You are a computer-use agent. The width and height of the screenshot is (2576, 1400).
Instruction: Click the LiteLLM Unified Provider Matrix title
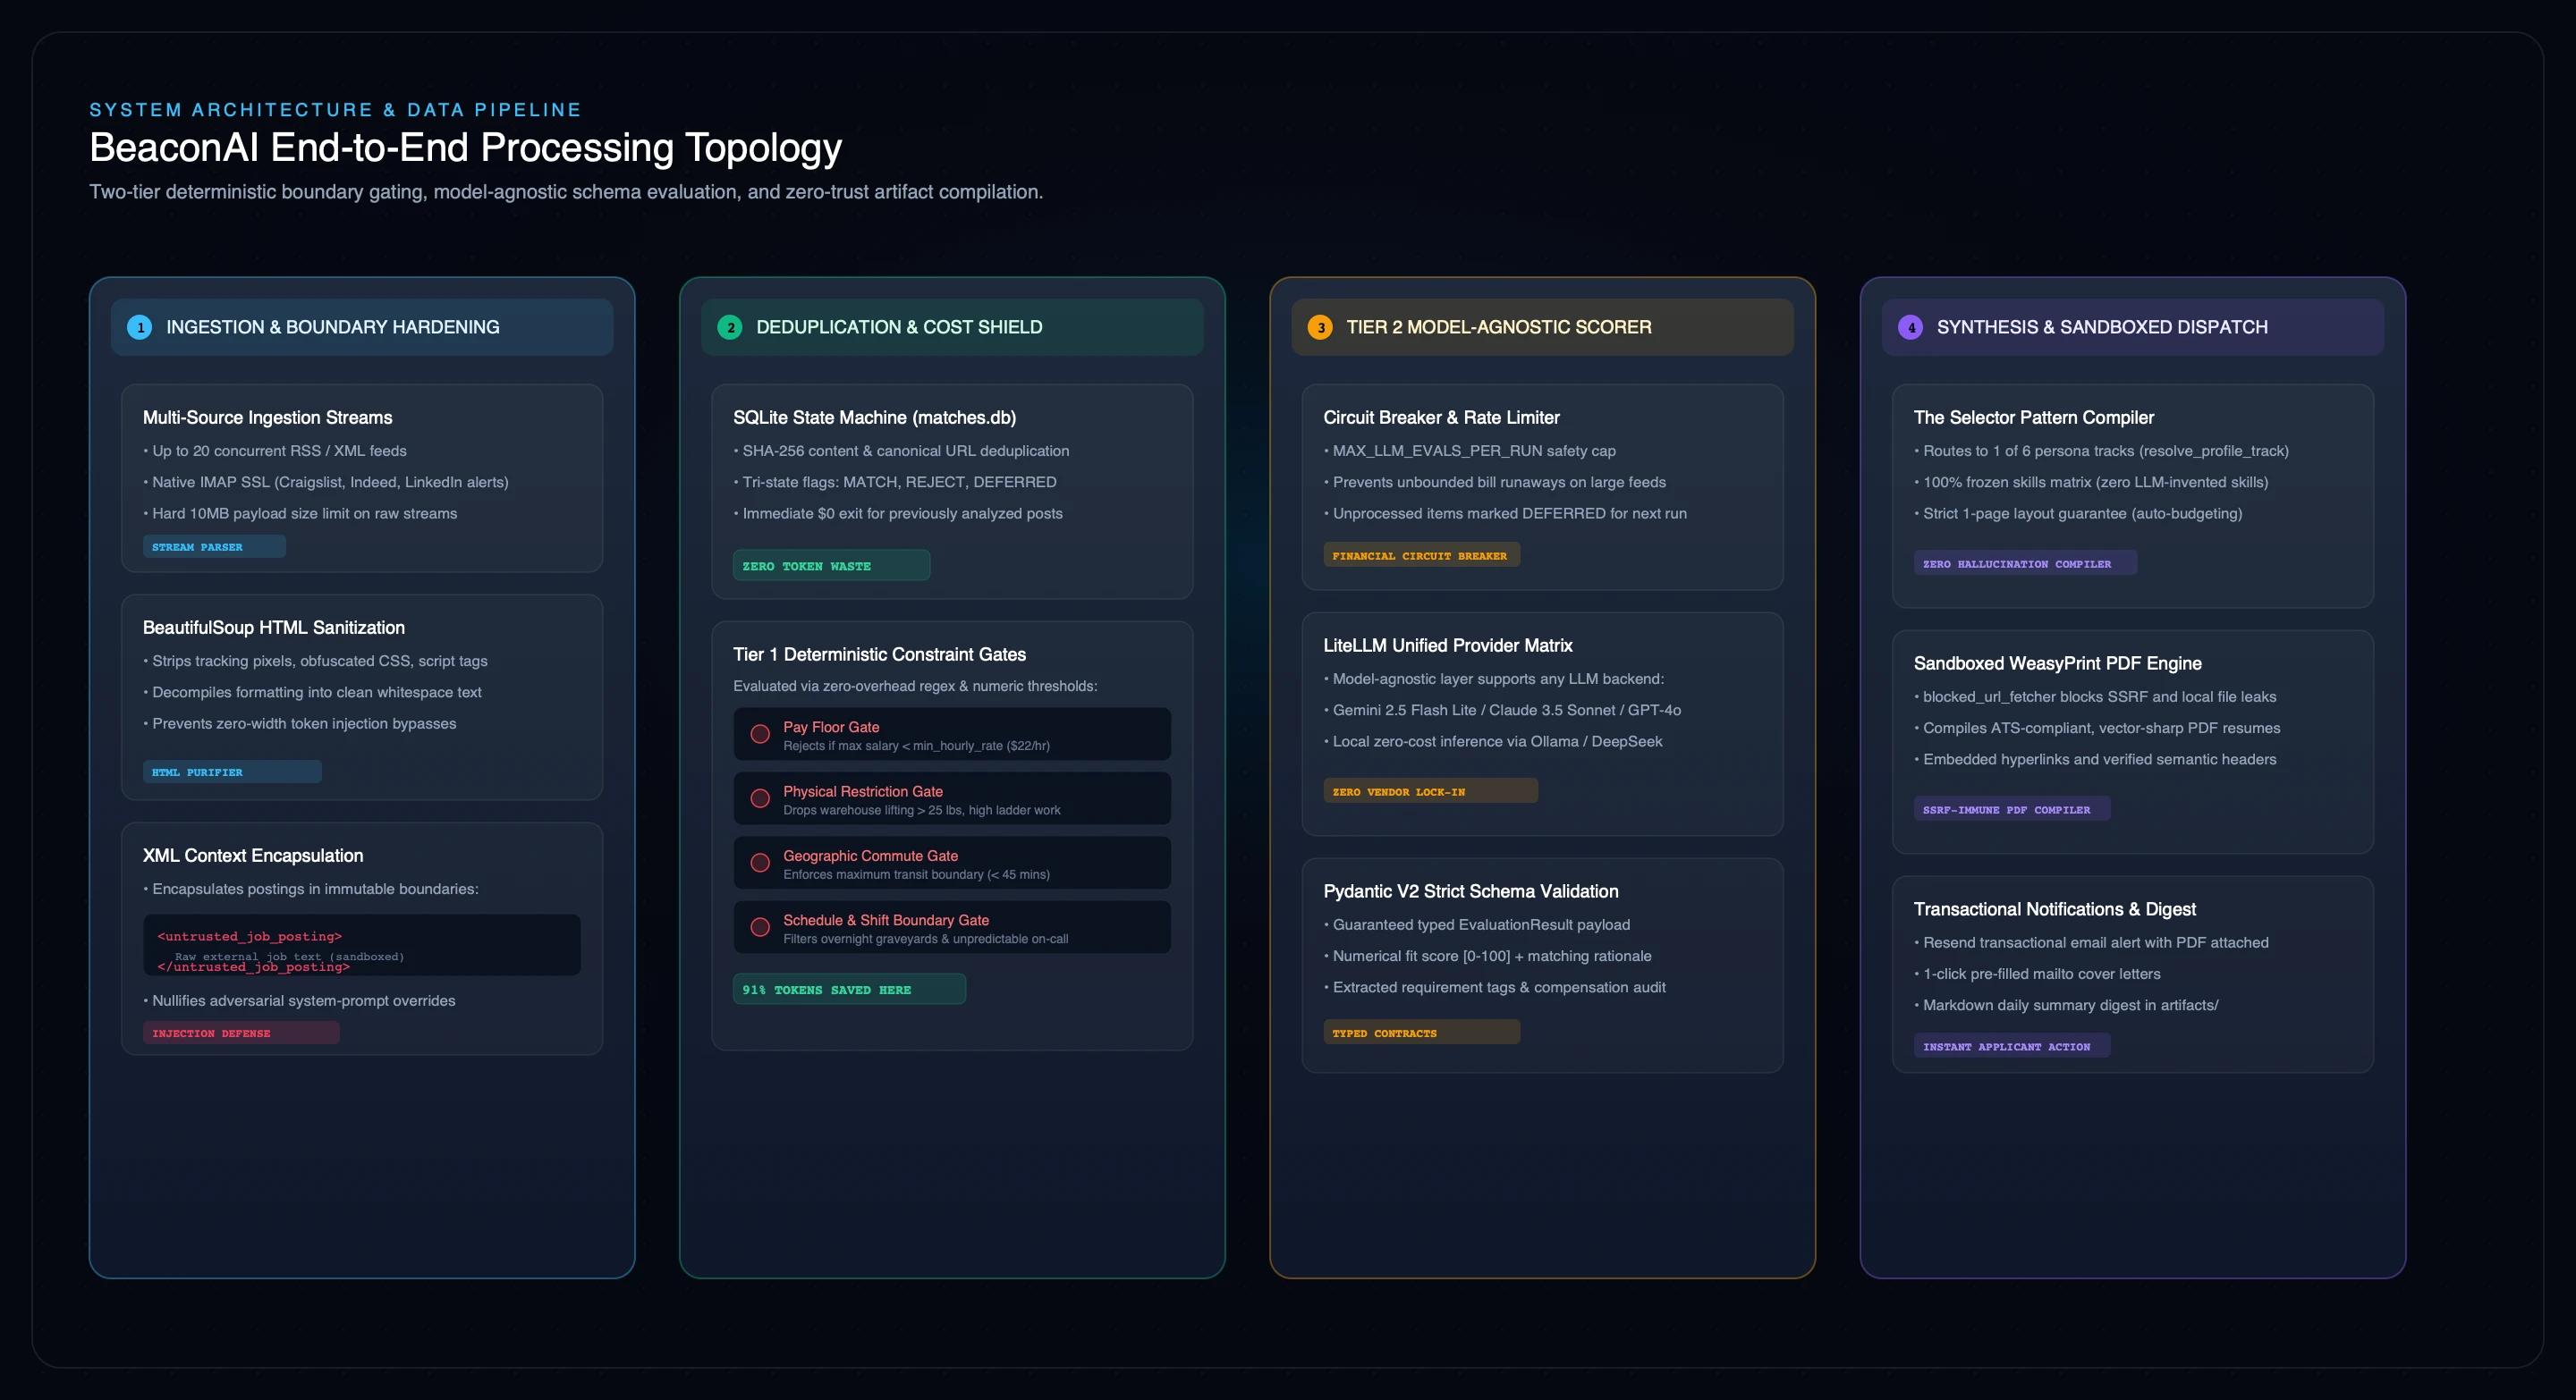click(1448, 645)
